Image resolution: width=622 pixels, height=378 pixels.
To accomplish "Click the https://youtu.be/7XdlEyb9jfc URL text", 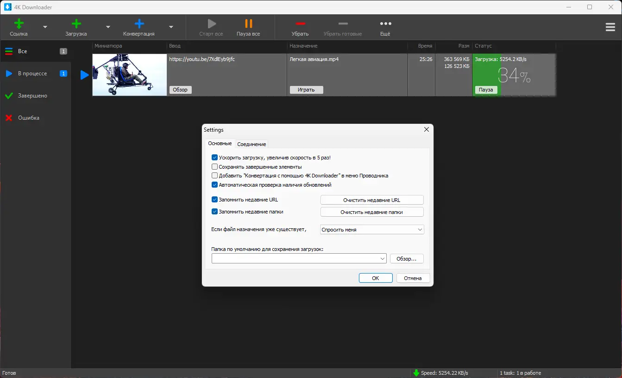I will [202, 59].
